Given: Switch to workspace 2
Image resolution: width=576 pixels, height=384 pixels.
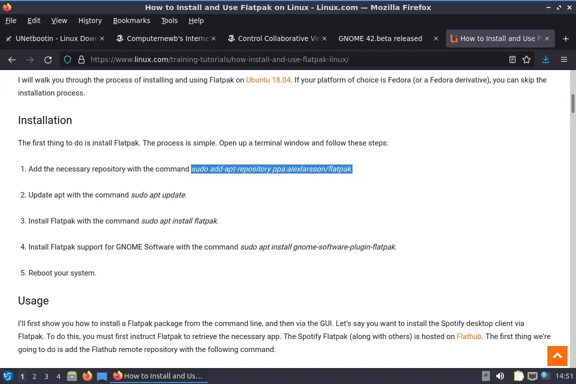Looking at the screenshot, I should [34, 376].
